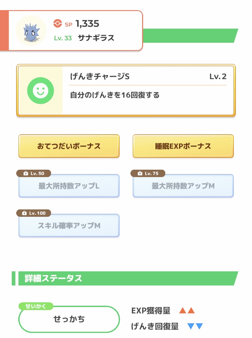Tap the せいかく label tag
This screenshot has height=338, width=252.
click(35, 306)
